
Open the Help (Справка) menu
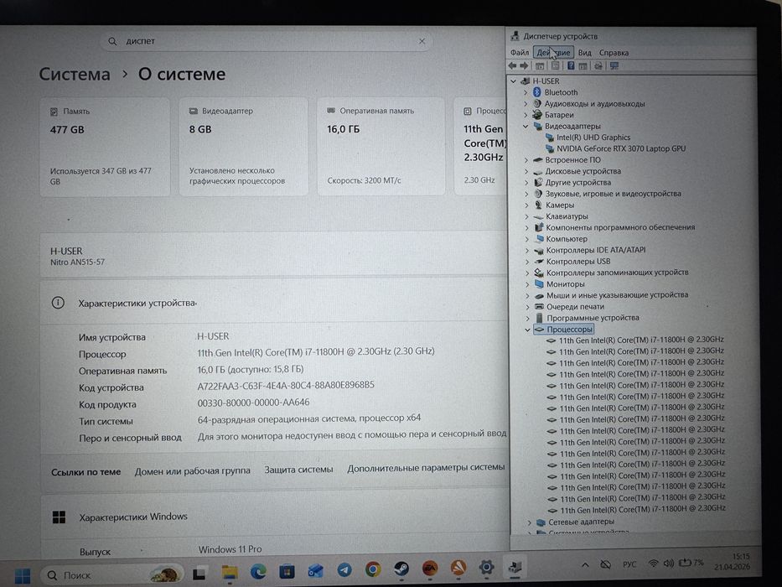pyautogui.click(x=614, y=52)
